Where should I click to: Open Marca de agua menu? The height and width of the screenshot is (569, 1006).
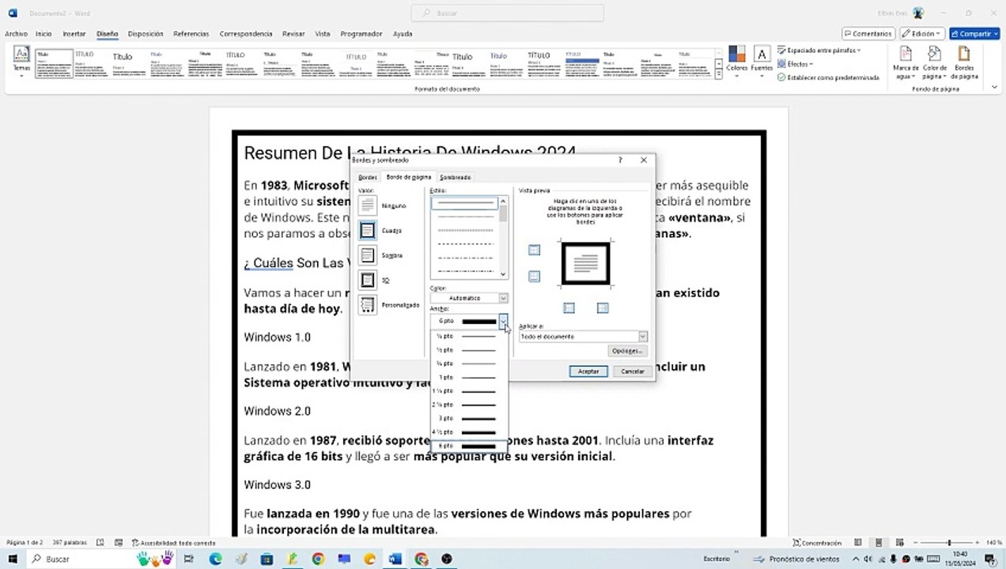pyautogui.click(x=906, y=62)
